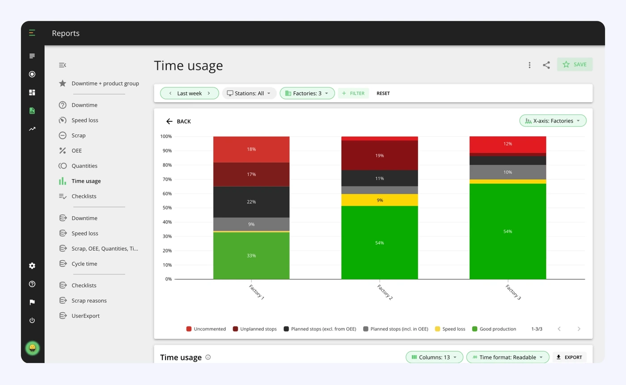Click the green app logo icon
626x385 pixels.
click(x=32, y=33)
